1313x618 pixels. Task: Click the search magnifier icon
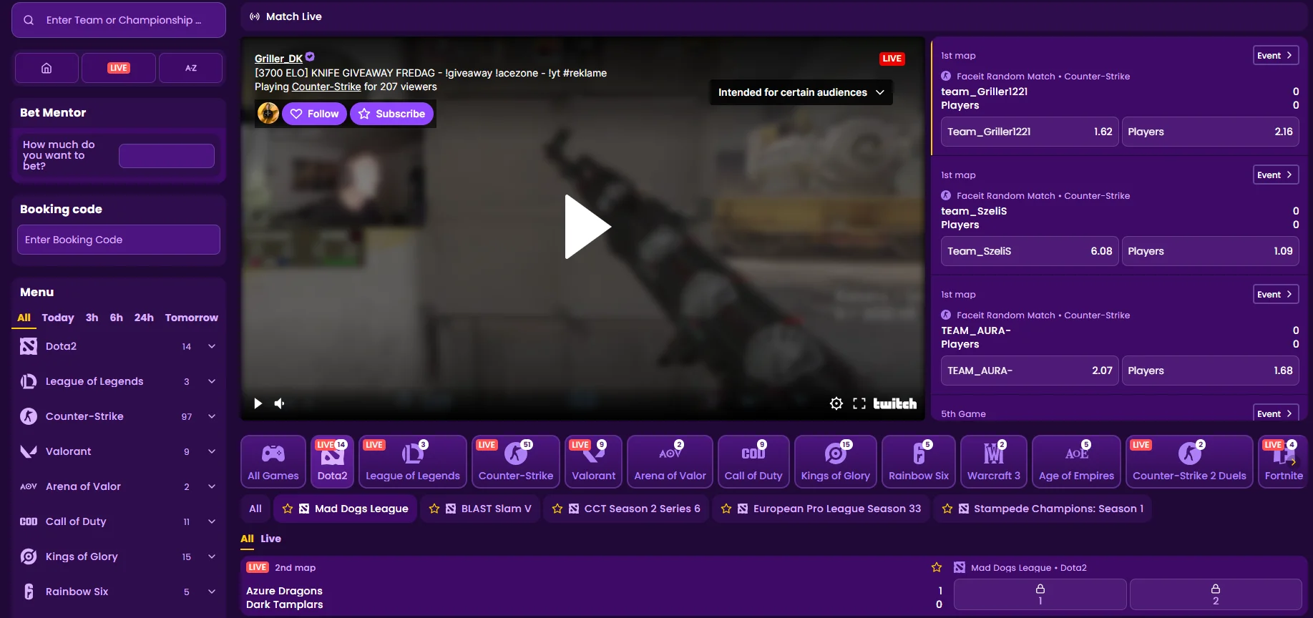tap(29, 20)
